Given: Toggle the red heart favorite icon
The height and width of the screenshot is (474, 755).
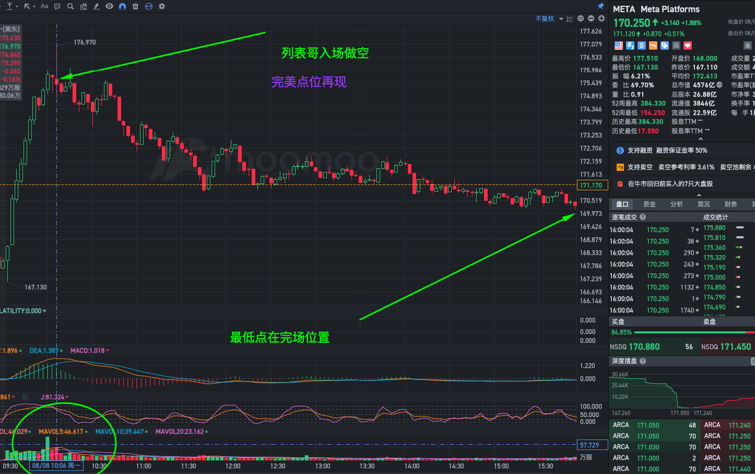Looking at the screenshot, I should pyautogui.click(x=688, y=45).
